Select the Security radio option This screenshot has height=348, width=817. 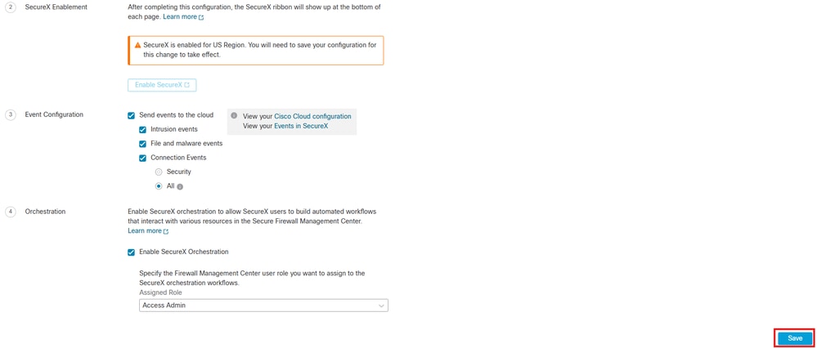[159, 172]
